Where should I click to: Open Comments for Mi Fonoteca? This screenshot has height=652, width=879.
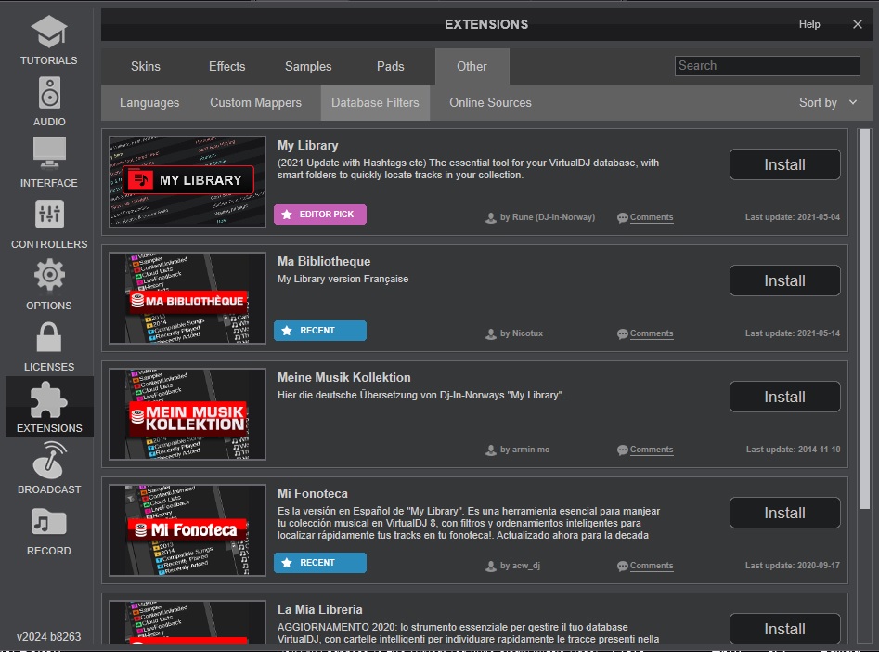pyautogui.click(x=652, y=566)
